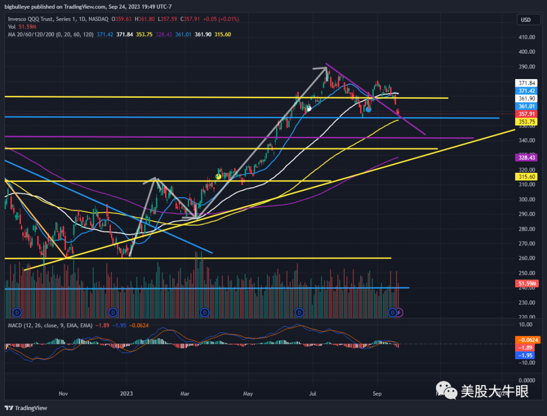Viewport: 547px width, 416px height.
Task: Click the white 361.90 price axis label
Action: [526, 99]
